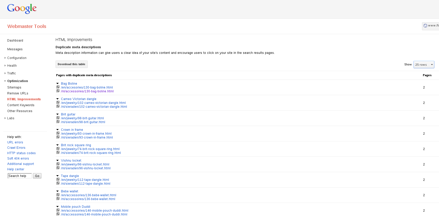Open external icon for /nl/sieraden/98-brit-guitar.html
The height and width of the screenshot is (217, 439).
pos(58,122)
